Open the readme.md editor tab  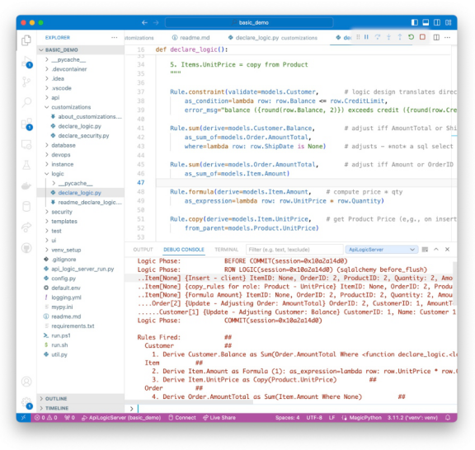[191, 38]
